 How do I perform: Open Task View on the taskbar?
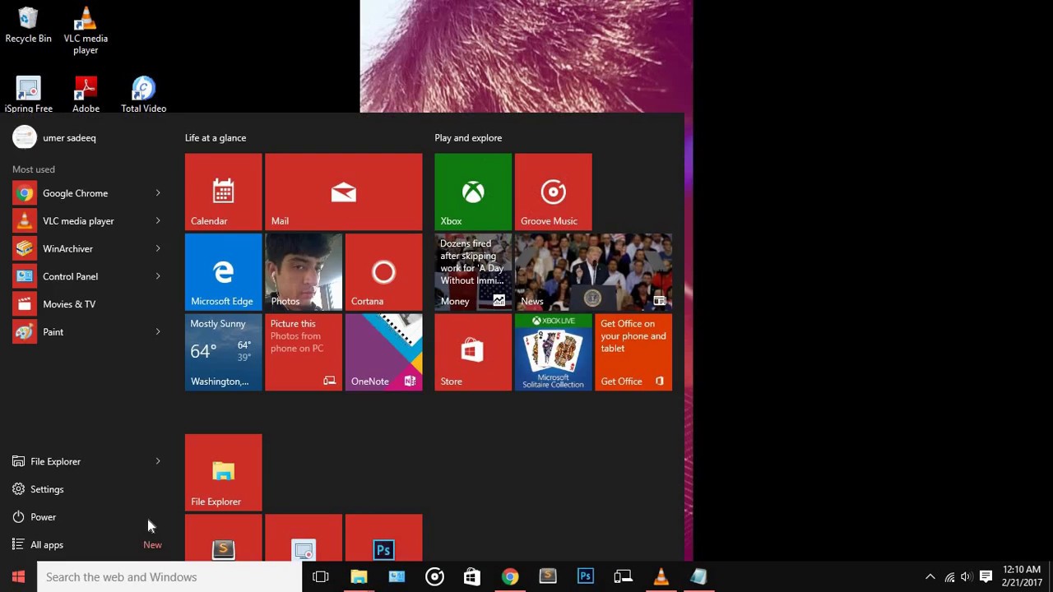[x=321, y=577]
